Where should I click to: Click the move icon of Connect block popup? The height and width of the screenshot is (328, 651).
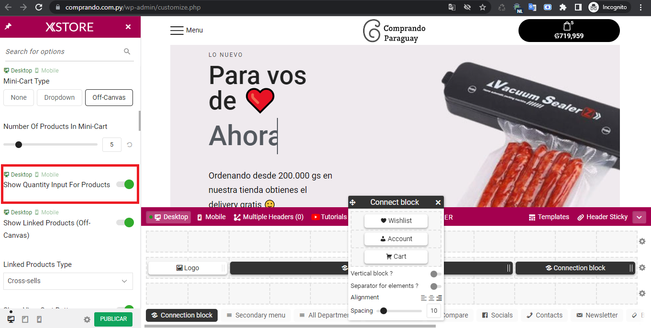(x=353, y=202)
